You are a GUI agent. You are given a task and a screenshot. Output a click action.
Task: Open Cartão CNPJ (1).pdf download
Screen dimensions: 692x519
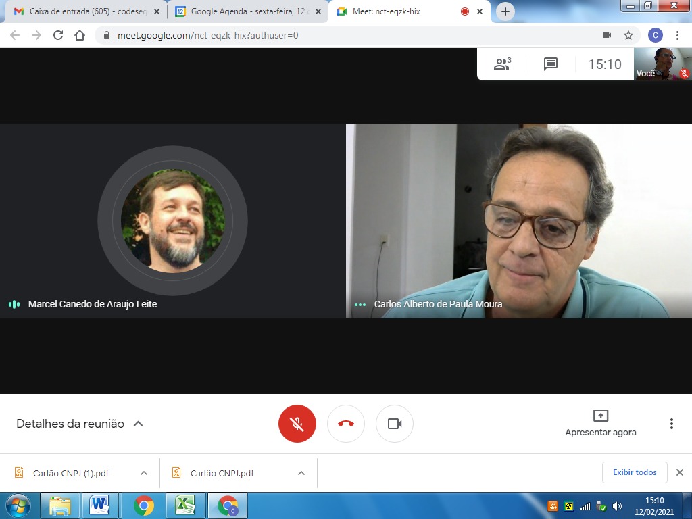70,473
